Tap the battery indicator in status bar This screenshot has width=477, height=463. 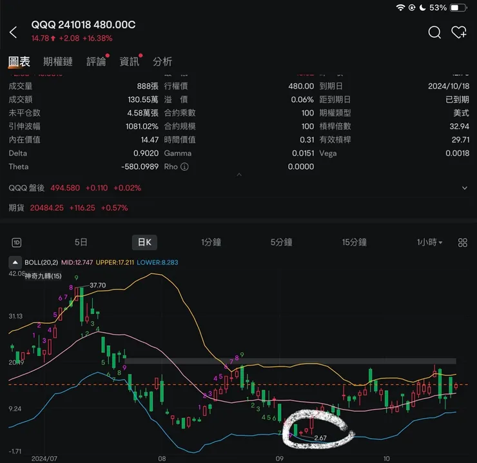point(459,8)
